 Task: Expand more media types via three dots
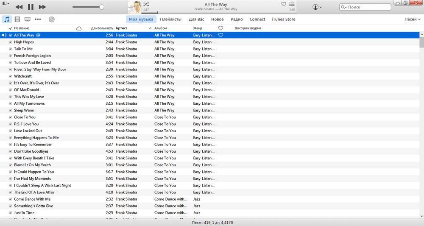[38, 19]
